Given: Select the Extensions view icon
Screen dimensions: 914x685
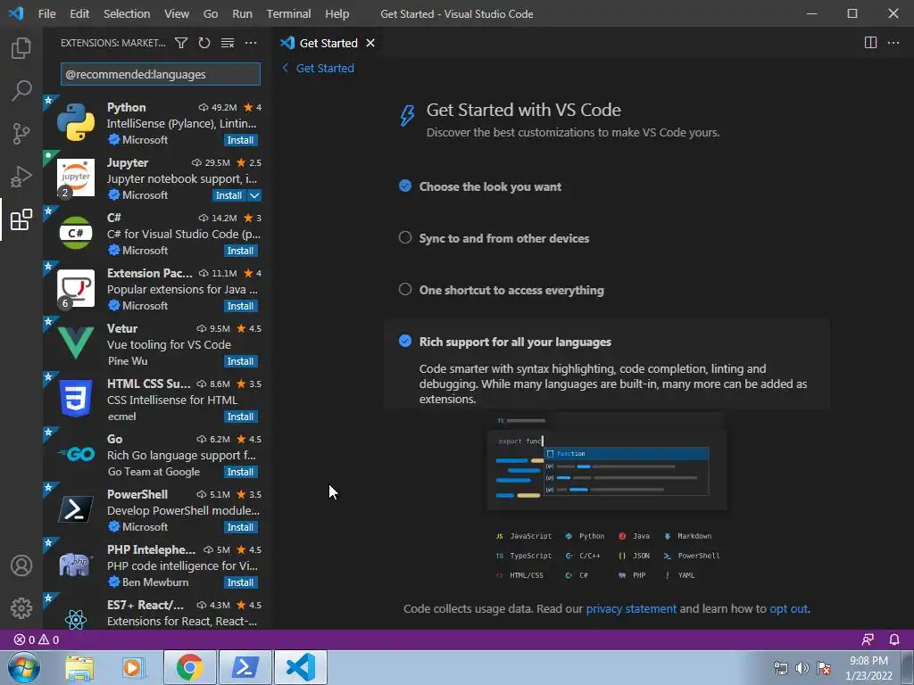Looking at the screenshot, I should (x=21, y=219).
